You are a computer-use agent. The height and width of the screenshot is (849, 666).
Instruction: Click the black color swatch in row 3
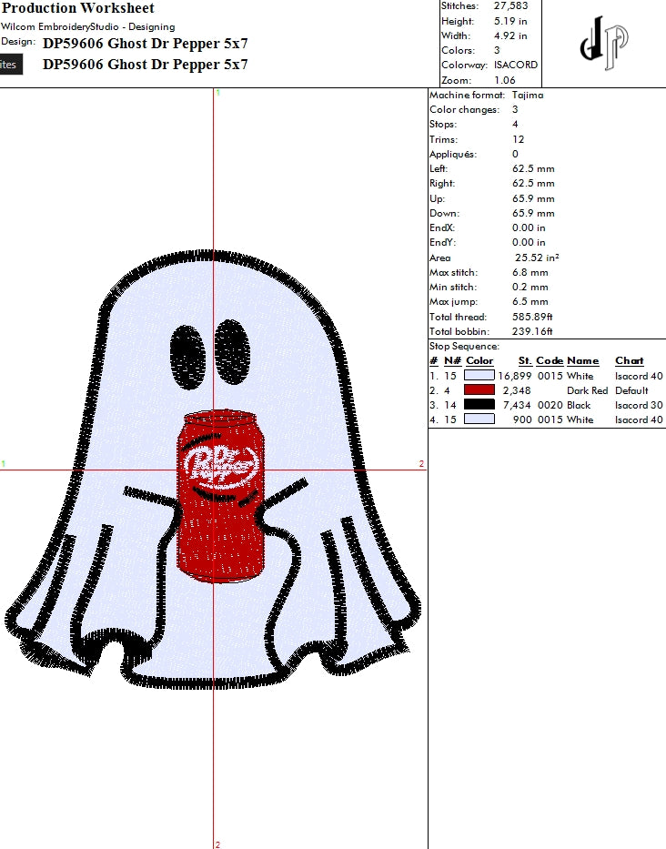pos(479,404)
